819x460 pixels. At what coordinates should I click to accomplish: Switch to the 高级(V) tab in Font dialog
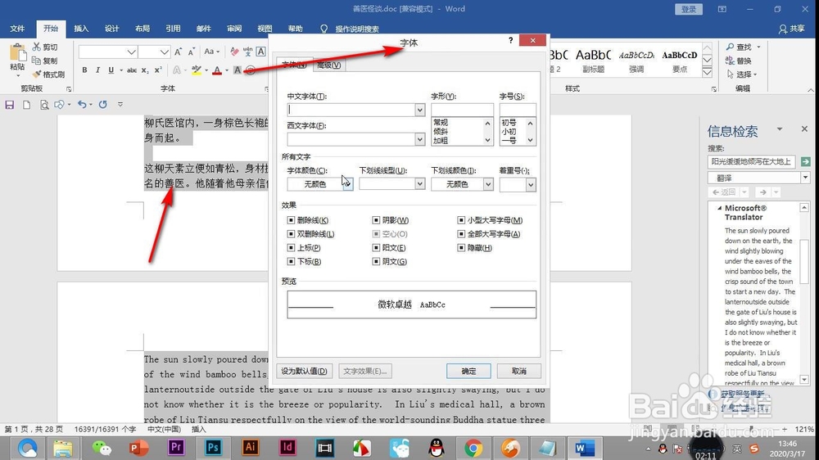328,65
